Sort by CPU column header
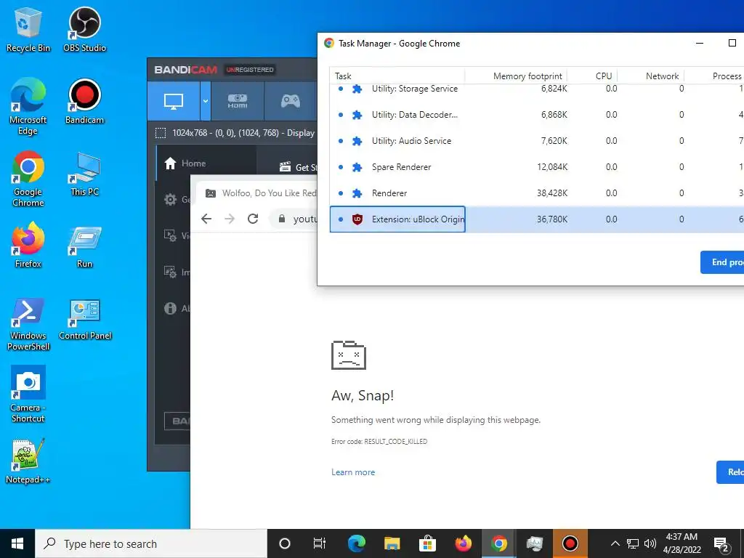 click(x=592, y=76)
